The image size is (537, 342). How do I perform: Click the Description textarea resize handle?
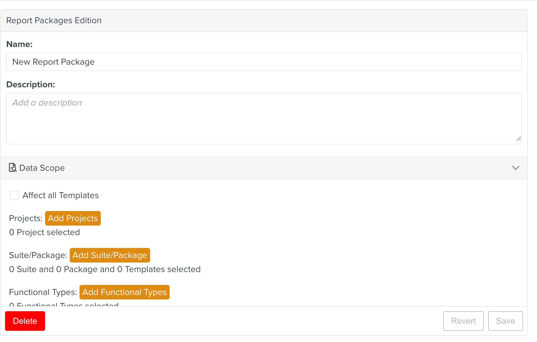[x=519, y=139]
